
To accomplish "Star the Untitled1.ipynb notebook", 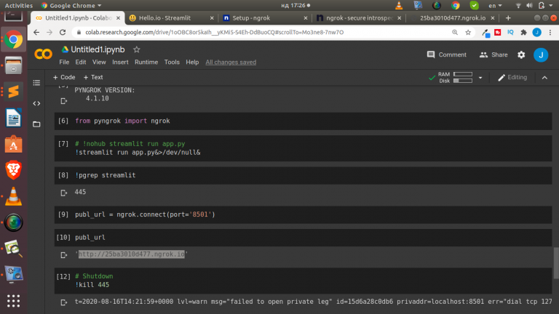I will coord(137,49).
